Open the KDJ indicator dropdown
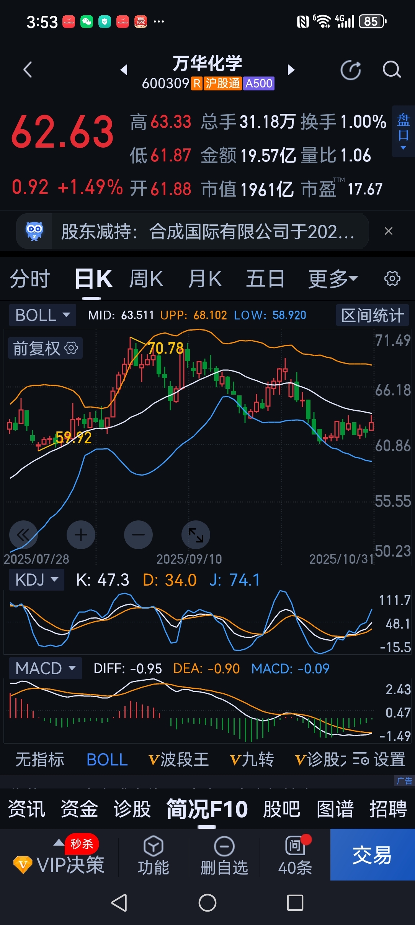 (37, 579)
